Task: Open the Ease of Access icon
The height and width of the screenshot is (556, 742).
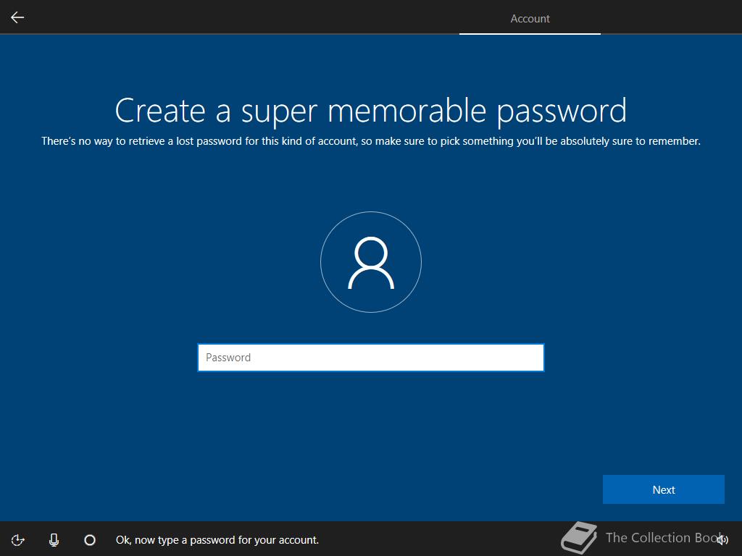Action: click(17, 540)
